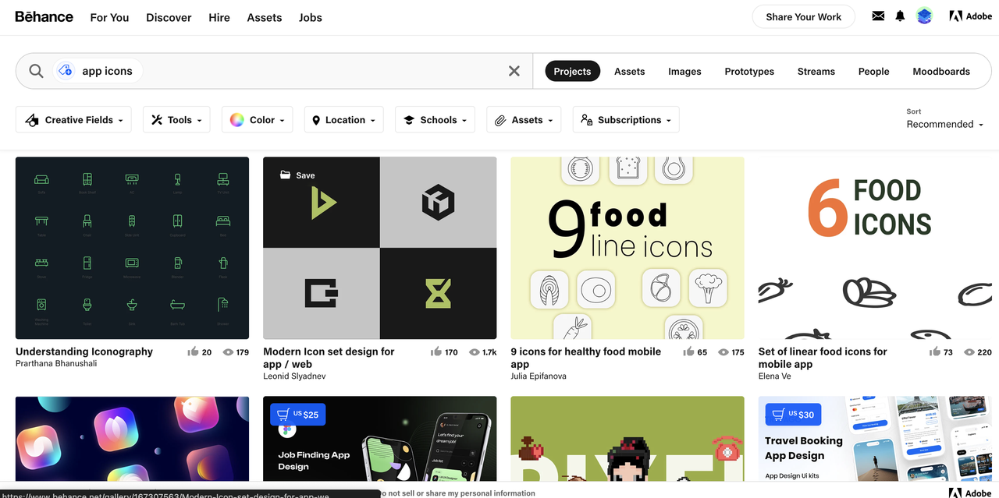Viewport: 999px width, 498px height.
Task: Expand the Assets filter dropdown
Action: pyautogui.click(x=524, y=120)
